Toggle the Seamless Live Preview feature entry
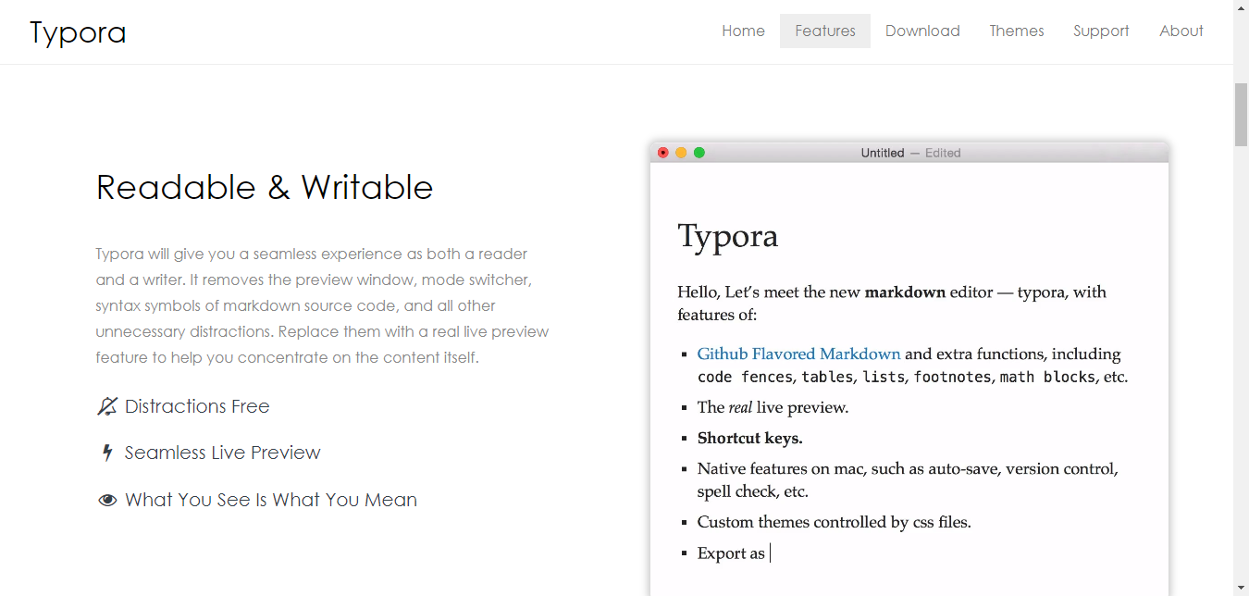The width and height of the screenshot is (1249, 596). click(x=223, y=453)
